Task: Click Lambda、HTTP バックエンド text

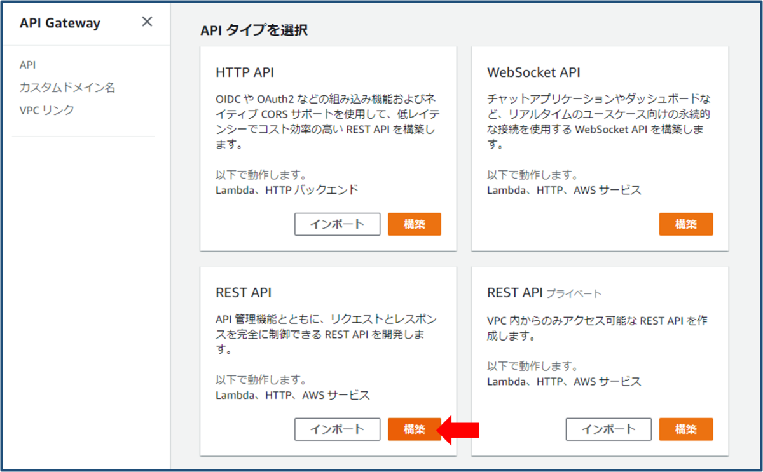Action: click(287, 189)
